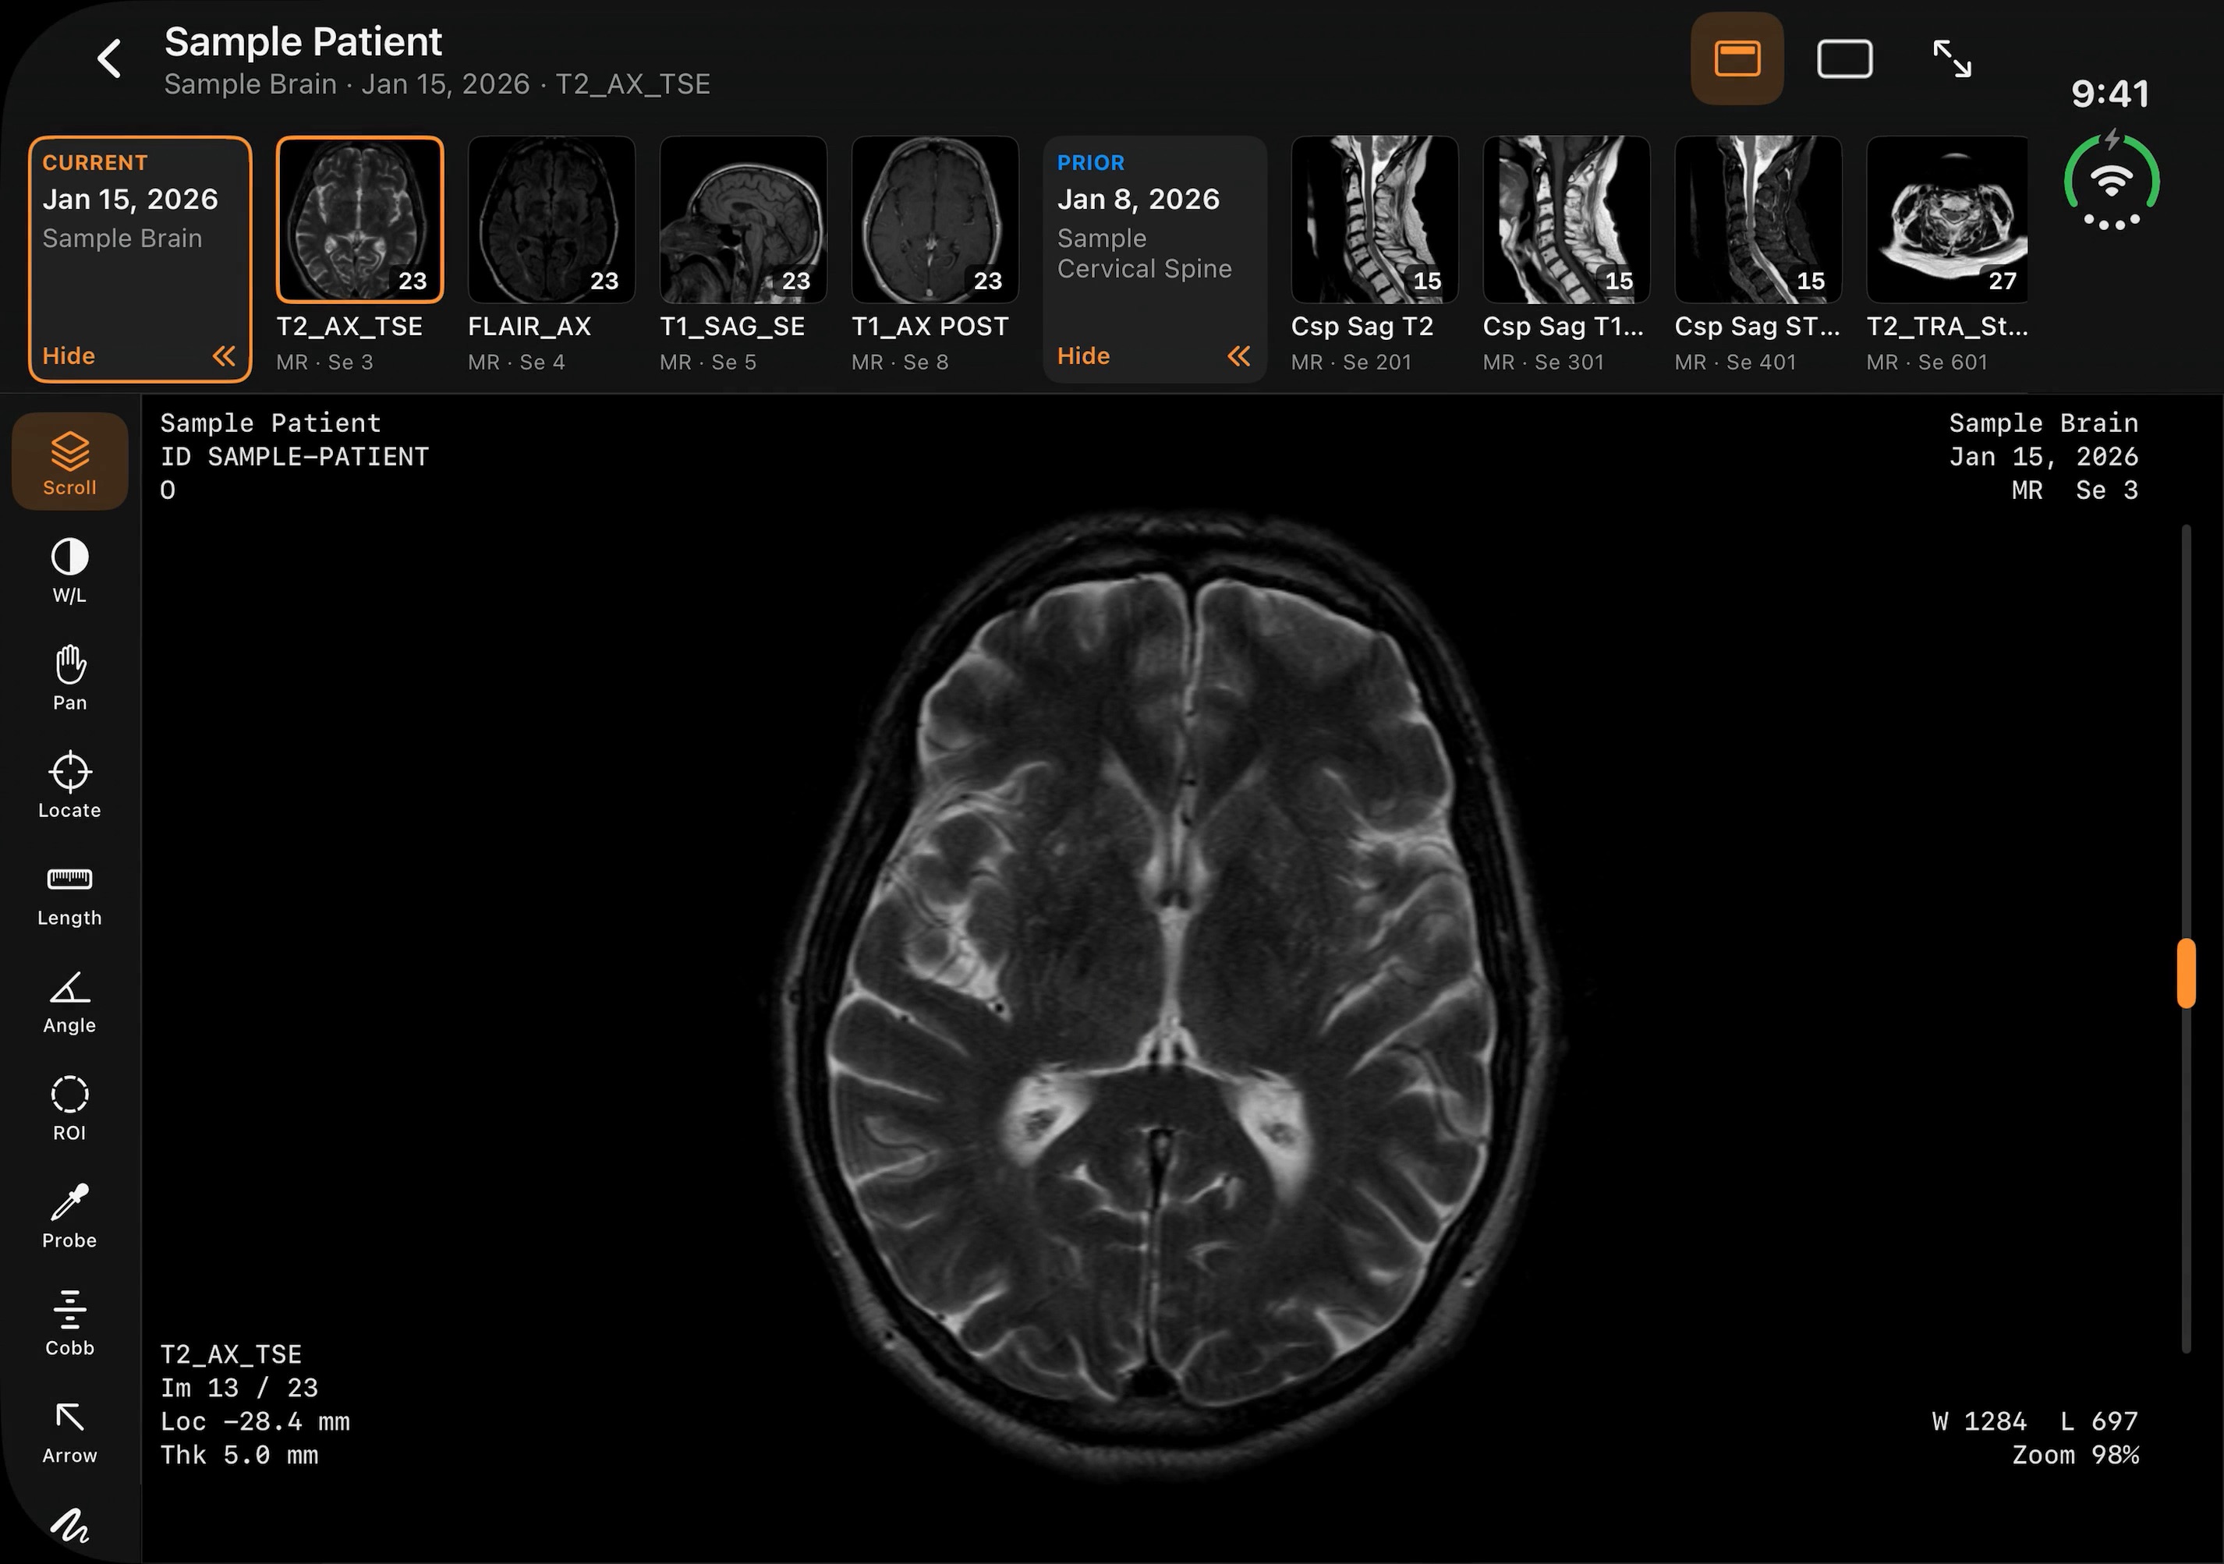Enable the ROI circle tool
The image size is (2224, 1564).
[69, 1108]
